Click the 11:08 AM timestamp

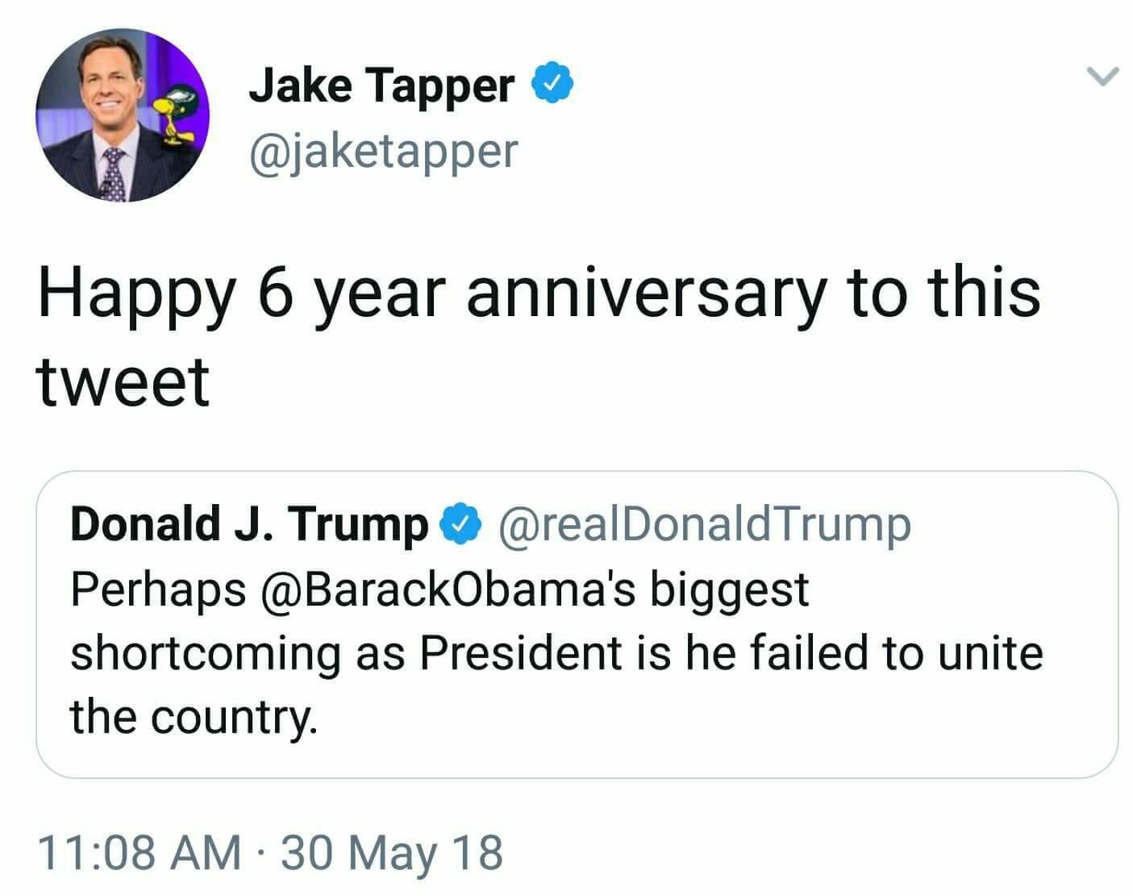coord(139,852)
